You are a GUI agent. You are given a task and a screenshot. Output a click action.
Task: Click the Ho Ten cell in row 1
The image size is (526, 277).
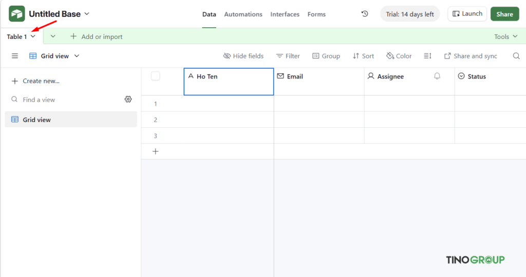tap(229, 104)
